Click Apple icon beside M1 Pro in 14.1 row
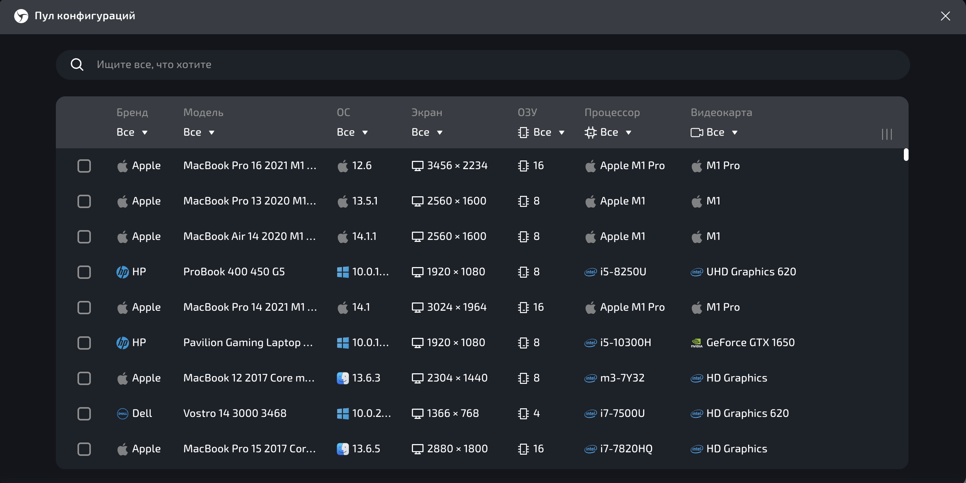 [697, 308]
